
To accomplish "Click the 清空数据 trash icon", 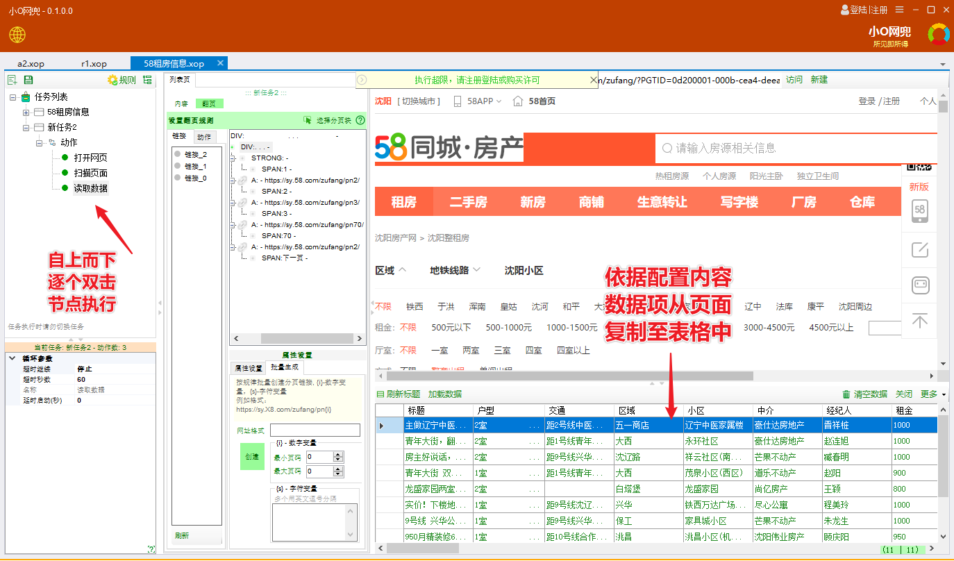I will click(846, 394).
